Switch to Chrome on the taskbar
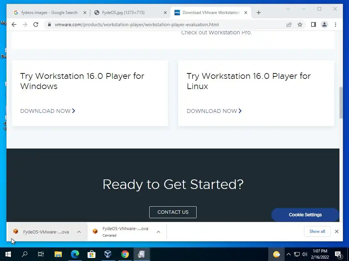Screen dimensions: 349x261 (125, 254)
